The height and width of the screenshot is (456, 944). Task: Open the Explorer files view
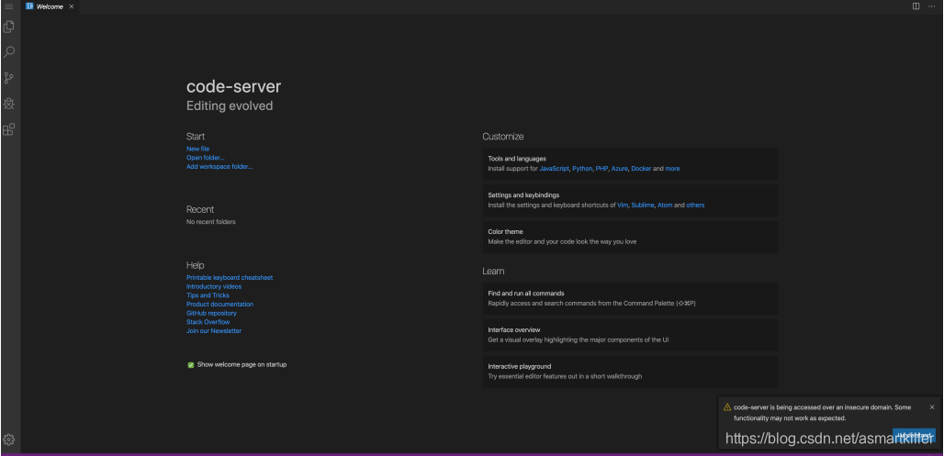click(9, 27)
